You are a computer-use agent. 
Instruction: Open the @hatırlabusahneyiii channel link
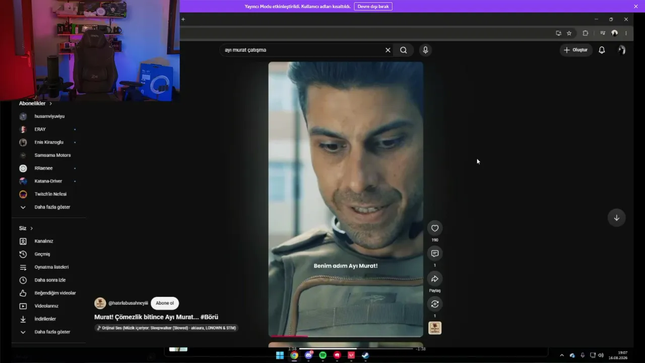tap(128, 303)
